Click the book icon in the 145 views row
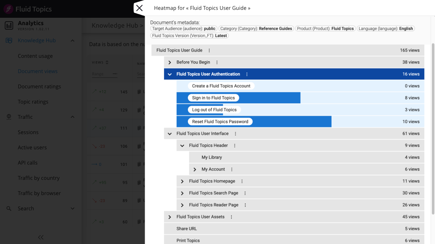Screen dimensions: 435x244 coord(139,92)
